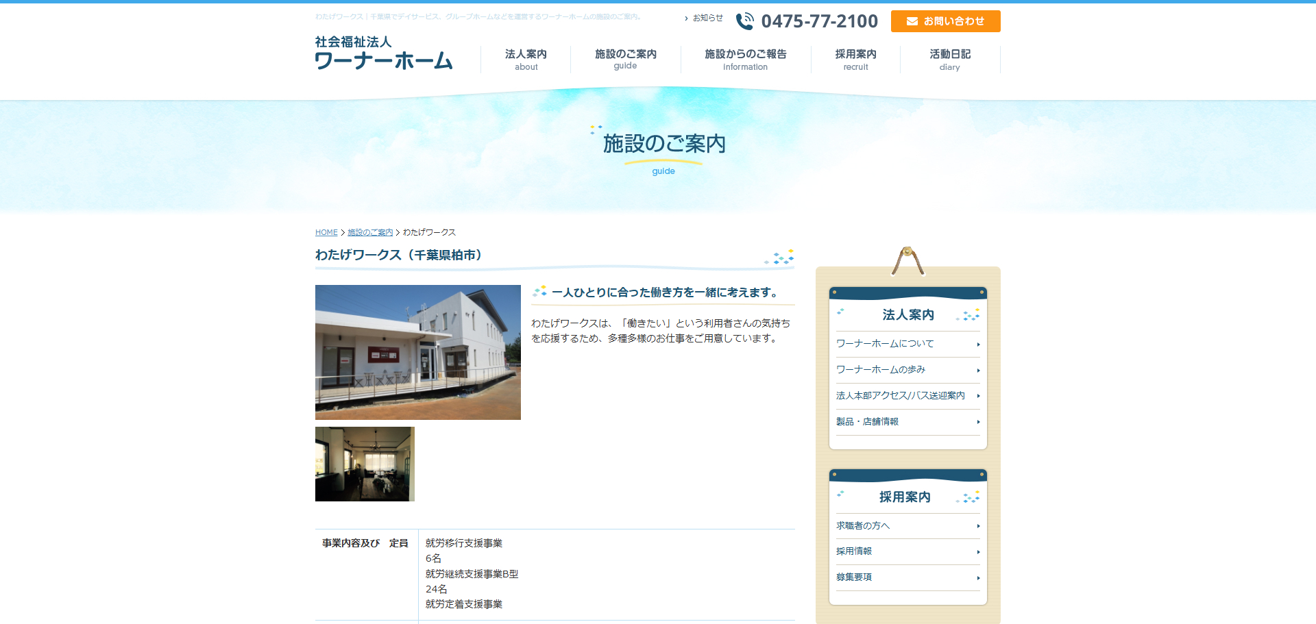Click the arrow next to お知らせ
The image size is (1316, 624).
click(686, 18)
